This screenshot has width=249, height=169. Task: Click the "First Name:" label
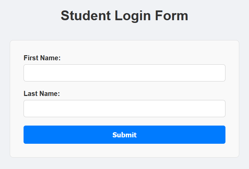pyautogui.click(x=42, y=58)
